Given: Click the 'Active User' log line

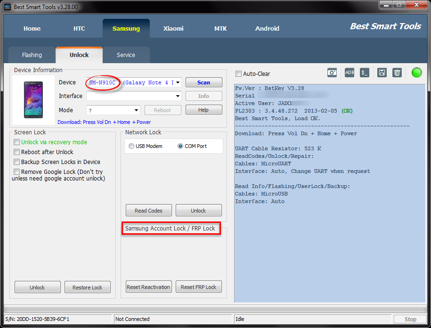Looking at the screenshot, I should click(x=273, y=103).
